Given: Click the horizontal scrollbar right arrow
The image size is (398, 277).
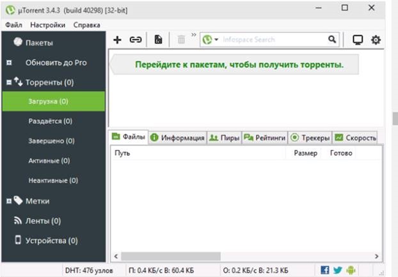Looking at the screenshot, I should (x=377, y=256).
